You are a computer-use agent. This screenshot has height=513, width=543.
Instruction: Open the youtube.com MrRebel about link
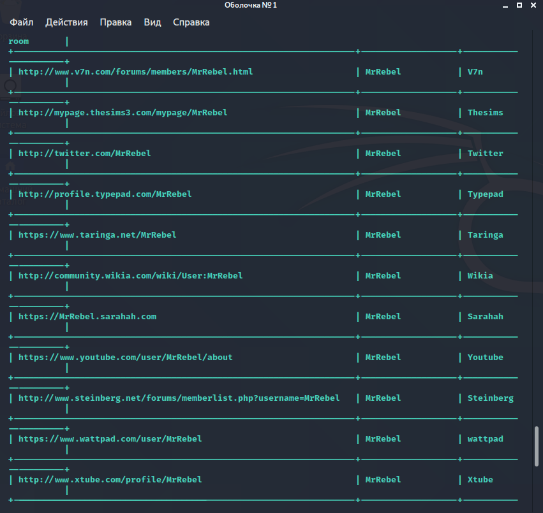tap(125, 358)
